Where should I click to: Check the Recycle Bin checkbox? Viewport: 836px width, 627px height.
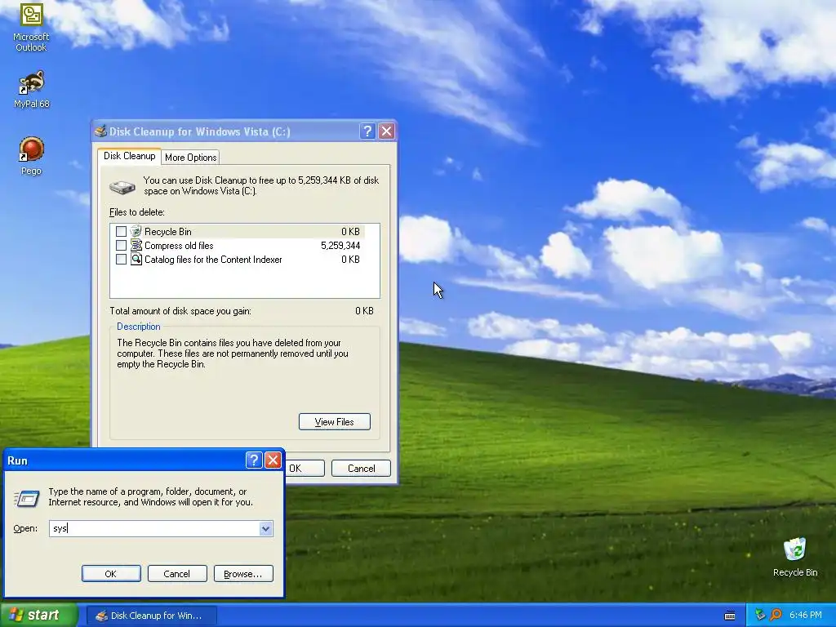121,231
